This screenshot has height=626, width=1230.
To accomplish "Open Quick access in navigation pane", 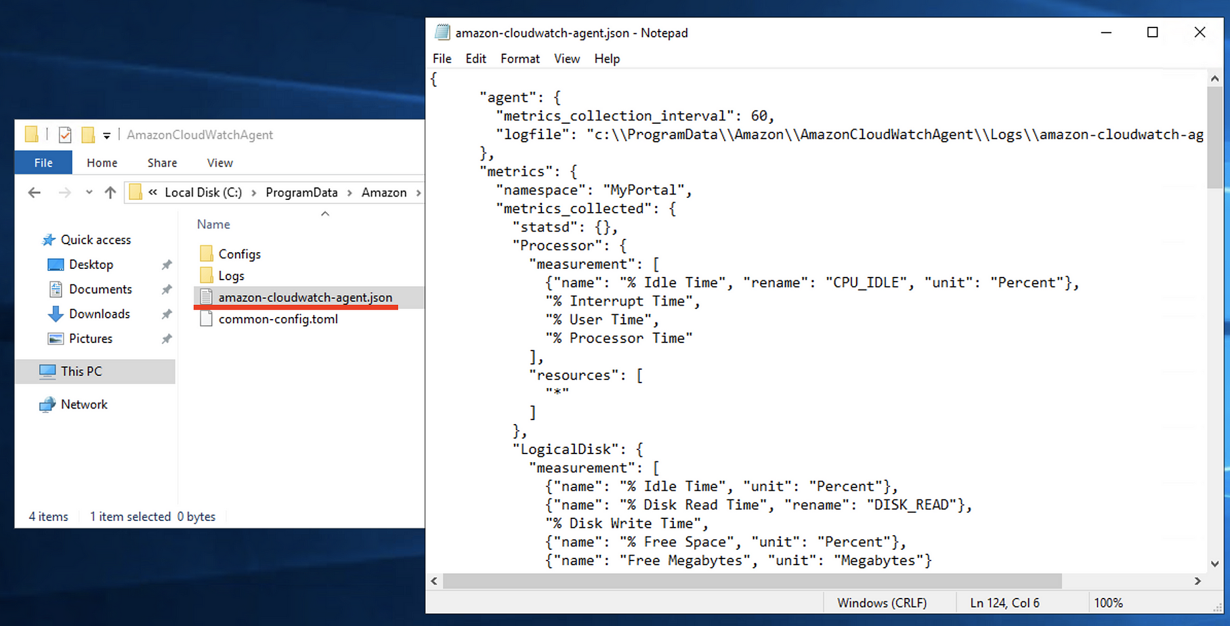I will point(96,240).
